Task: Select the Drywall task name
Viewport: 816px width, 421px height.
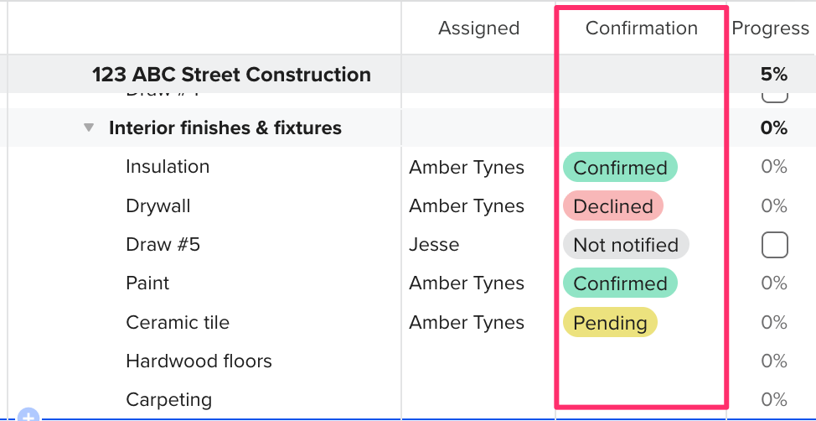Action: (x=158, y=206)
